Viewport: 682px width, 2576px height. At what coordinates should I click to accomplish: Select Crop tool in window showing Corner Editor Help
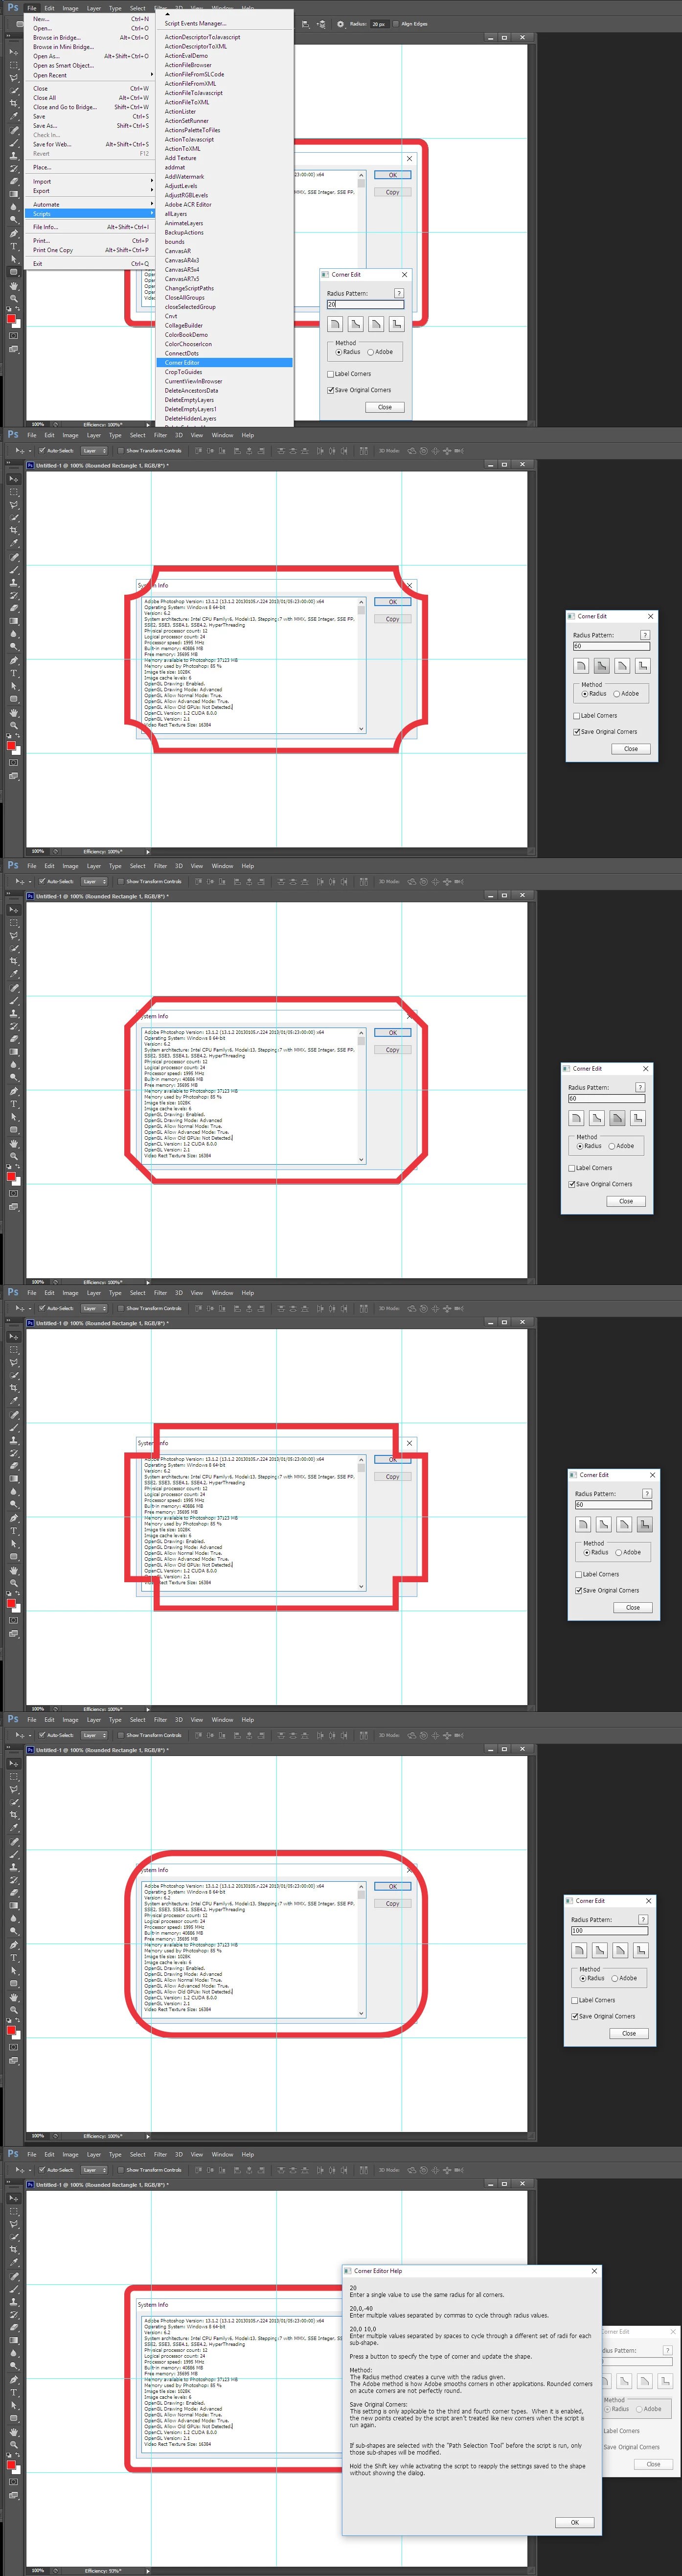pyautogui.click(x=14, y=2250)
